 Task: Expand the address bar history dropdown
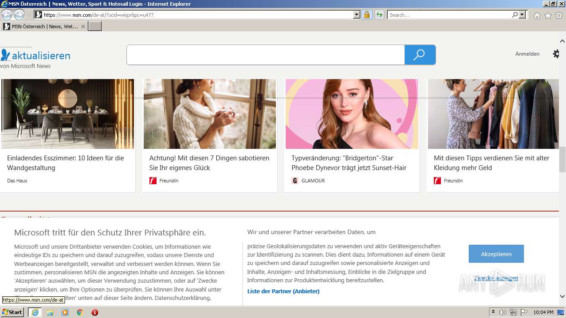357,15
